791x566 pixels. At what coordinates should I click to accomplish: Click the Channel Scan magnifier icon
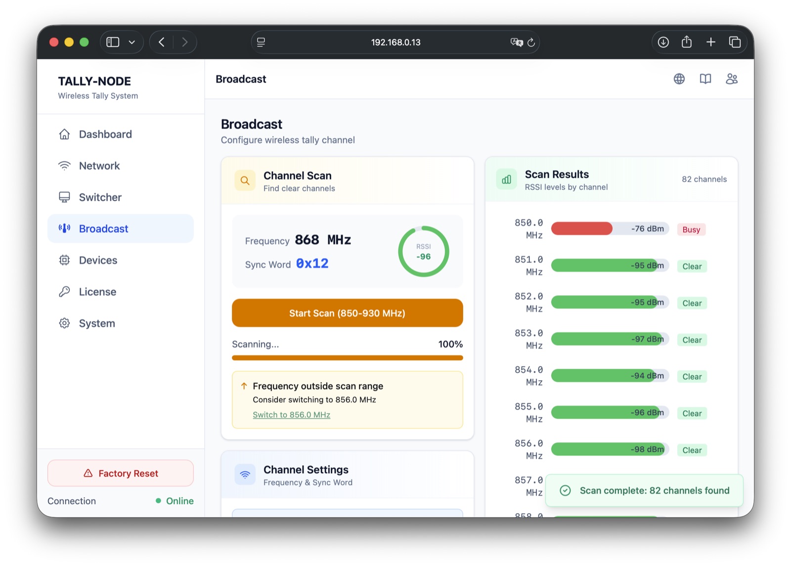coord(245,181)
